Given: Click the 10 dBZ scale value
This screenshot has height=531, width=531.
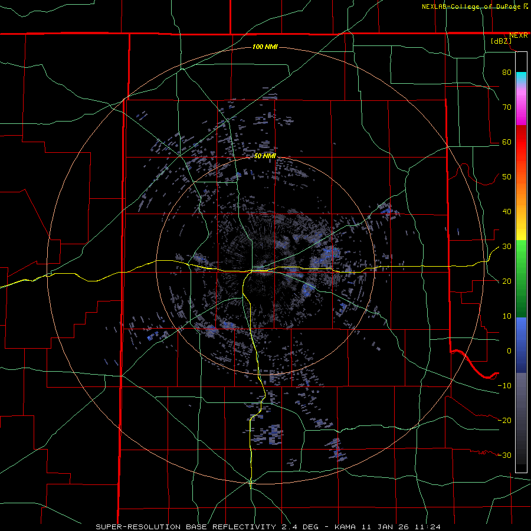Looking at the screenshot, I should point(507,316).
